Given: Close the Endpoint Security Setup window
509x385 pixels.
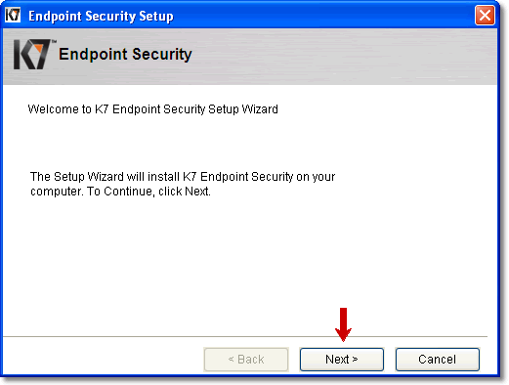Looking at the screenshot, I should [485, 15].
